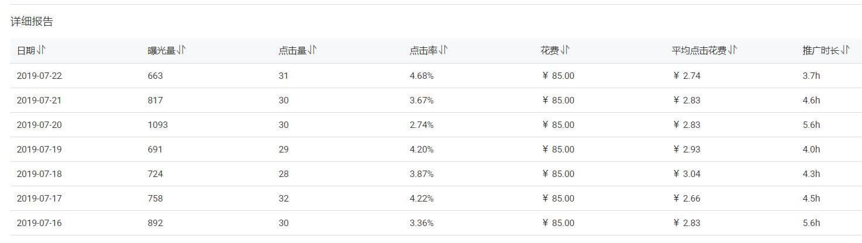The width and height of the screenshot is (862, 243).
Task: Click the 曝光量 sort arrows icon
Action: click(181, 51)
